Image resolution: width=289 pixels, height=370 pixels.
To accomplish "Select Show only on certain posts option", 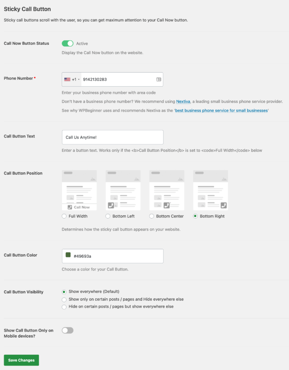I will (x=64, y=300).
